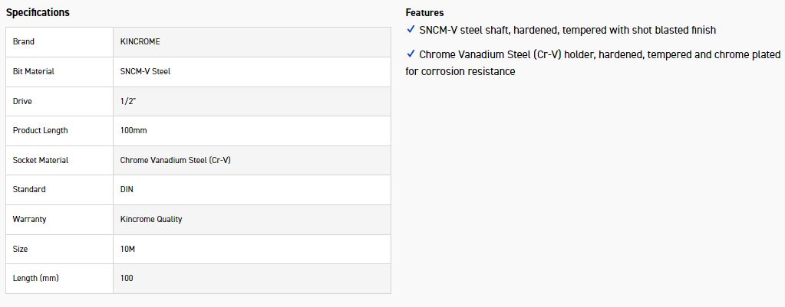
Task: Click the Chrome Vanadium Steel (Cr-V) table value
Action: coord(176,160)
